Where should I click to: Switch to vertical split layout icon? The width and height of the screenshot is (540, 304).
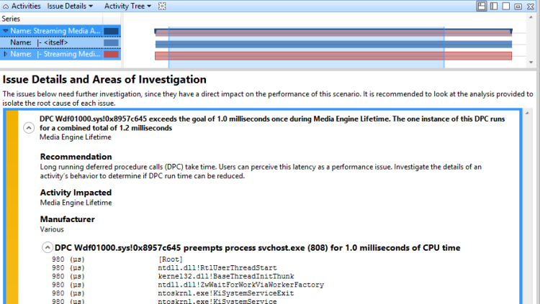tap(494, 6)
